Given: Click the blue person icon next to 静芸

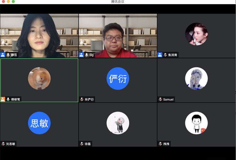Looking at the screenshot, I should [x=3, y=55].
